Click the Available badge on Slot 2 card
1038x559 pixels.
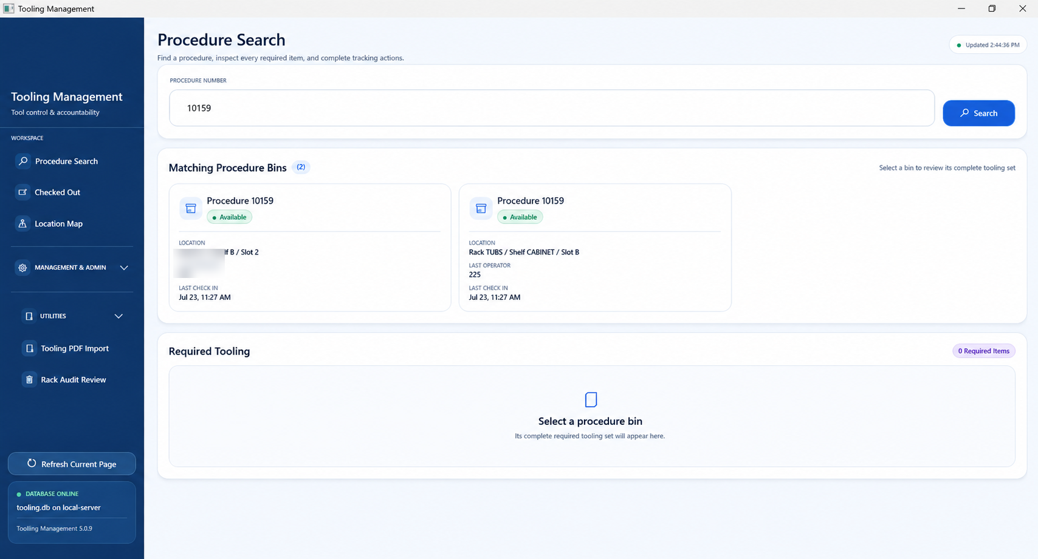point(230,217)
